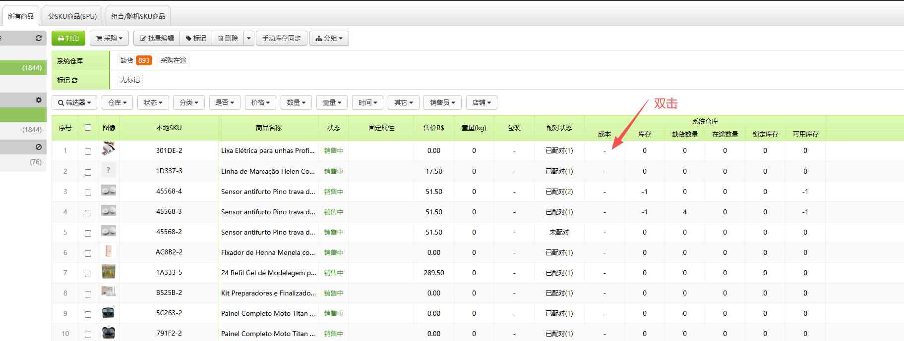Check the box for SKU 791F2-2

point(88,335)
